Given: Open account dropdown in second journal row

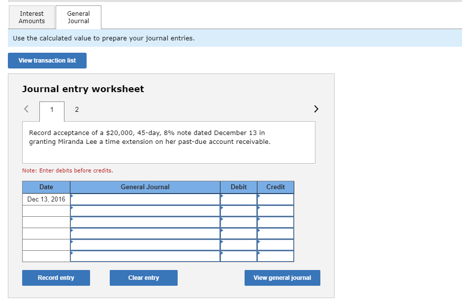Looking at the screenshot, I should point(145,211).
